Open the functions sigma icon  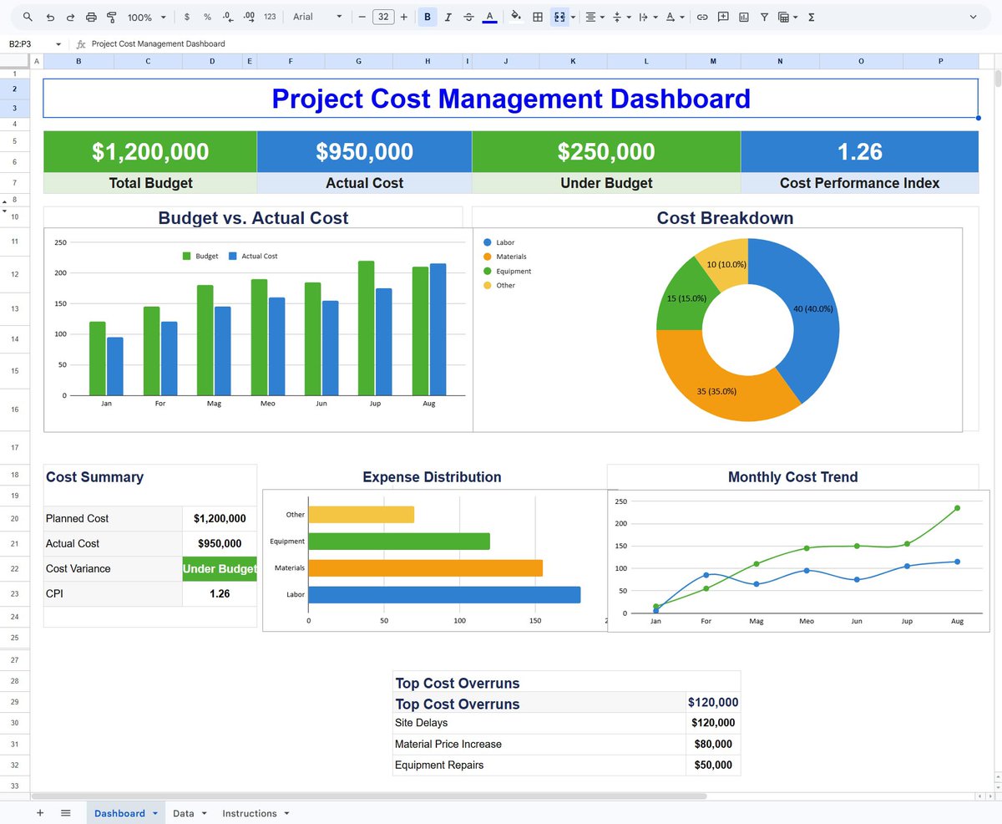(812, 17)
